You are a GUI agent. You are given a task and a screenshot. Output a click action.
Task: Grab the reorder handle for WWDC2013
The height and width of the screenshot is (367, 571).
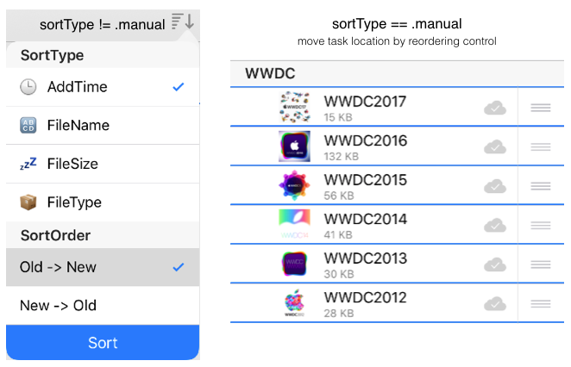coord(541,264)
